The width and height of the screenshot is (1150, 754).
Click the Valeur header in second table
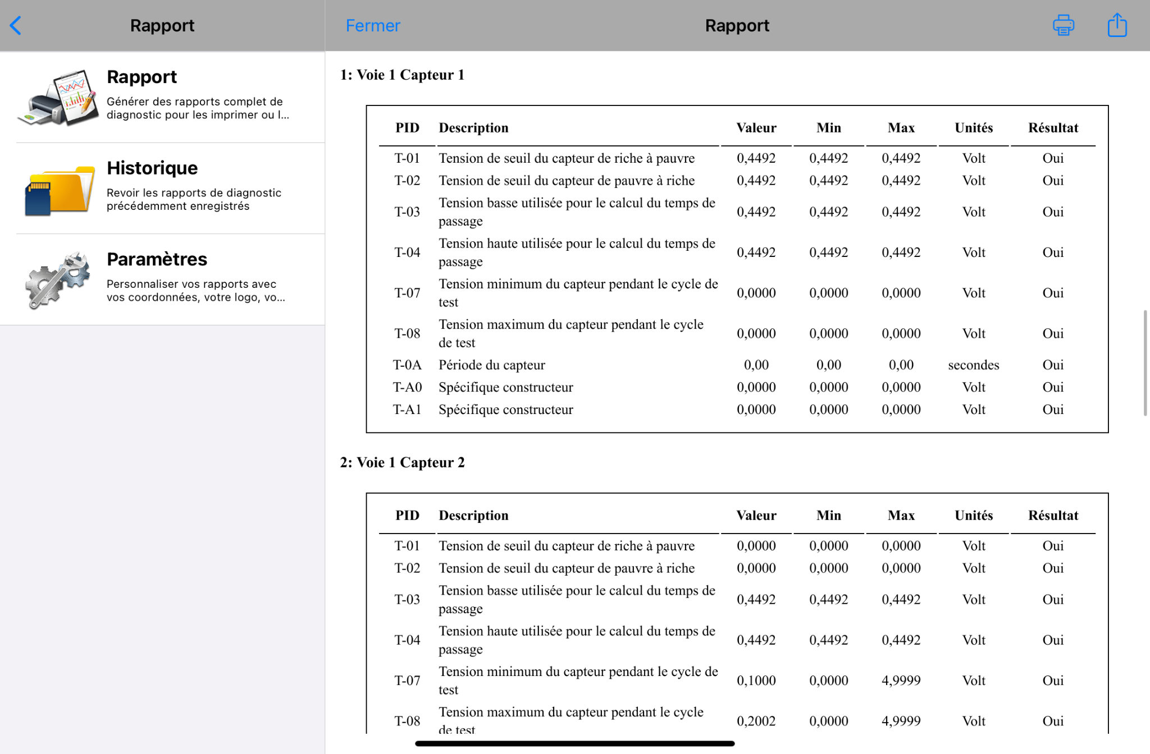click(x=756, y=516)
